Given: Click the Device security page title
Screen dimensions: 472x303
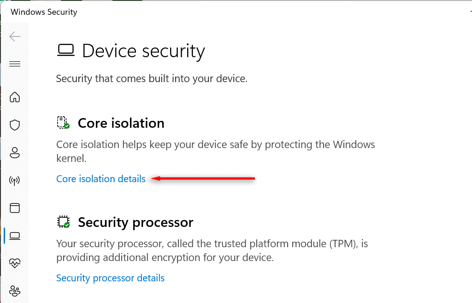Looking at the screenshot, I should (x=143, y=51).
